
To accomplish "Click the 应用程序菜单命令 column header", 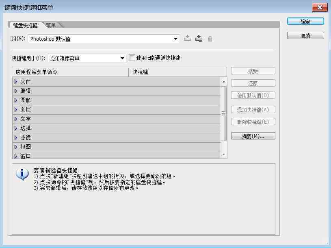I will click(x=70, y=72).
